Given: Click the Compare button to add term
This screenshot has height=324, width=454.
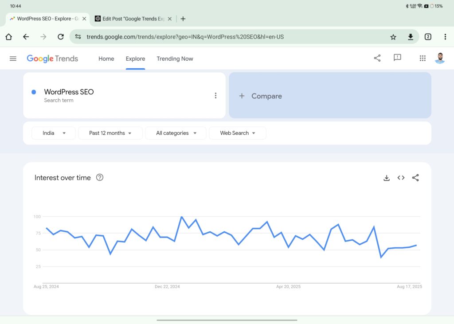Looking at the screenshot, I should [330, 96].
